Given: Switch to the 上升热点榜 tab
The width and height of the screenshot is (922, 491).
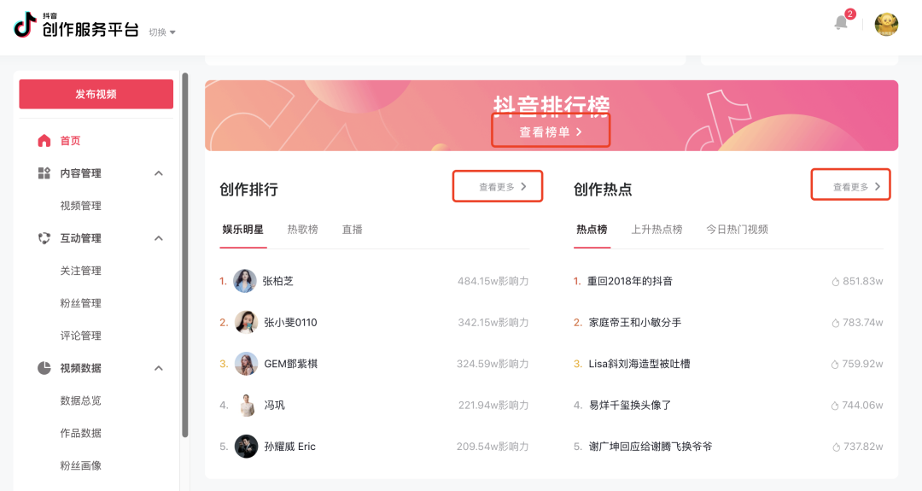Looking at the screenshot, I should (656, 230).
